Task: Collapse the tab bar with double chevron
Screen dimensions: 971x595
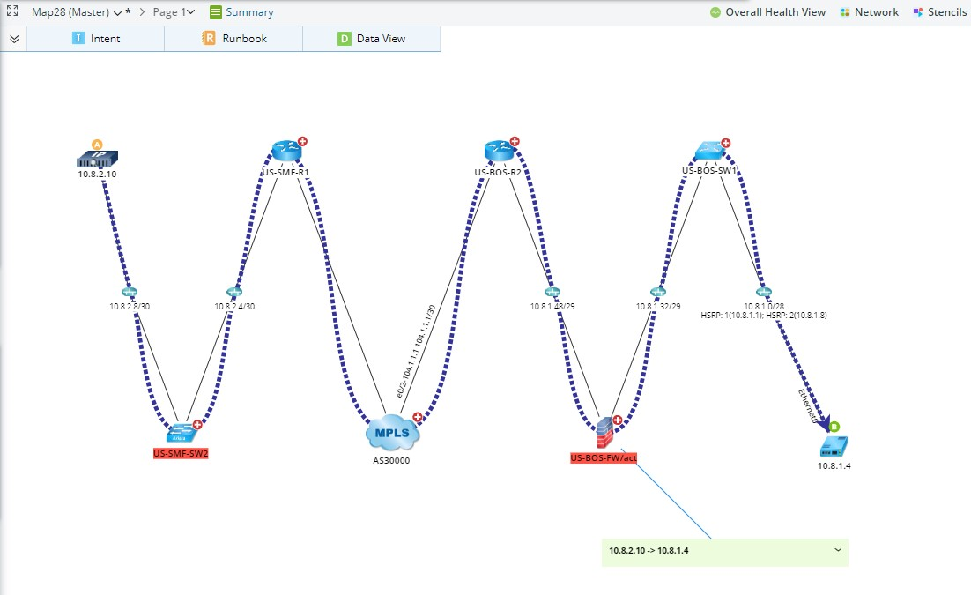Action: click(x=13, y=39)
